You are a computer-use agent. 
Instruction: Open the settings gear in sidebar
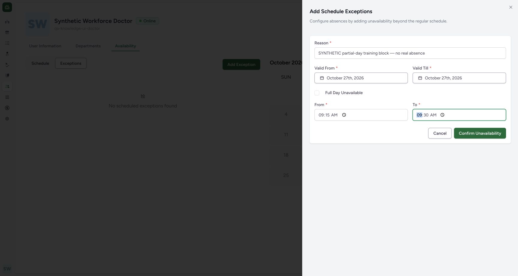[x=7, y=119]
